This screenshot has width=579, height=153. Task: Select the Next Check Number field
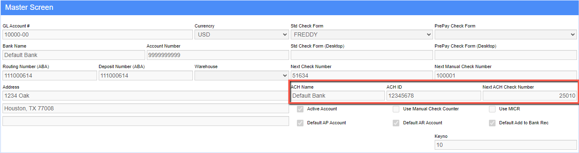(x=361, y=75)
